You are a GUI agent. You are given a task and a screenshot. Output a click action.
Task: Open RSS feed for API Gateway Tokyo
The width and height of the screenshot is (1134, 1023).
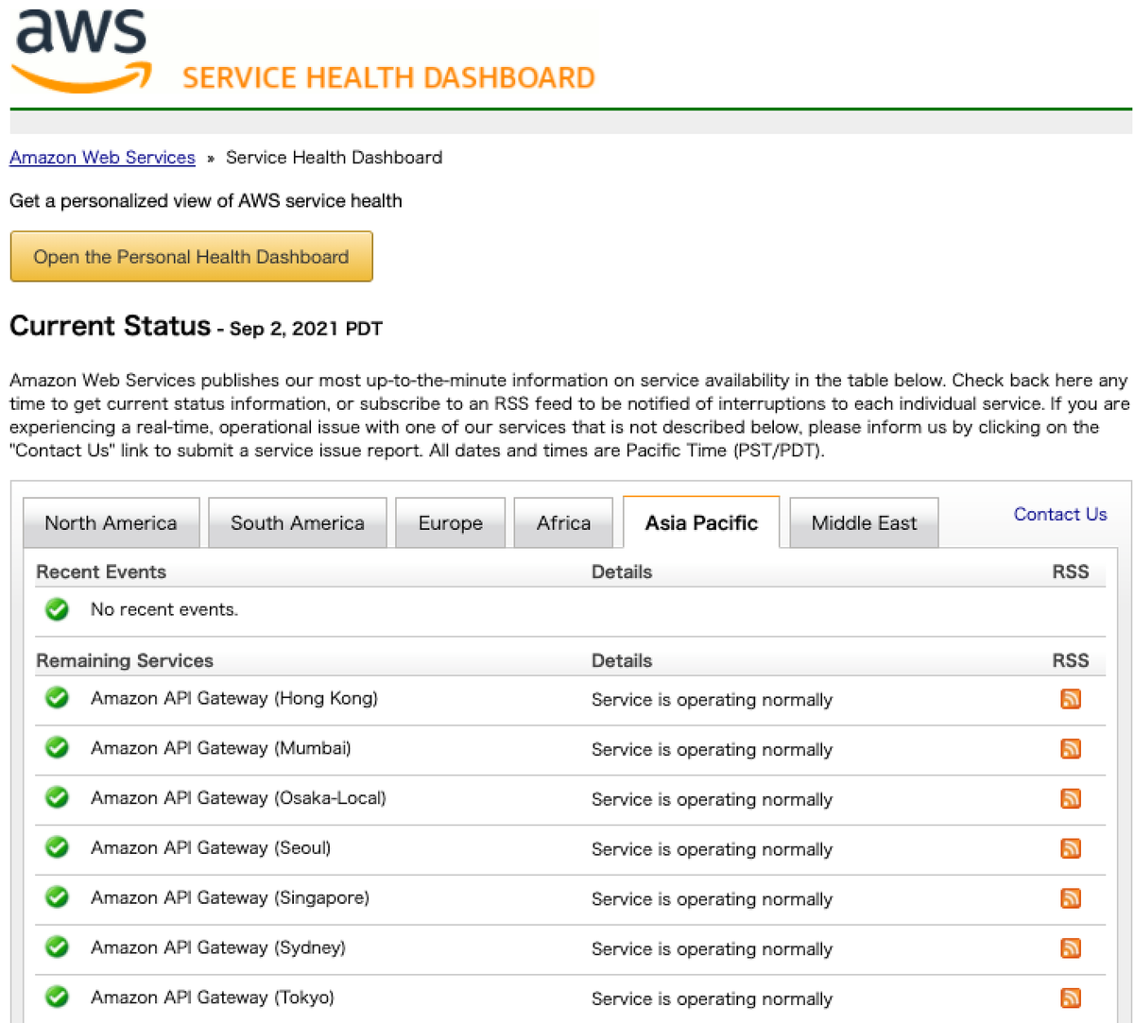point(1070,997)
